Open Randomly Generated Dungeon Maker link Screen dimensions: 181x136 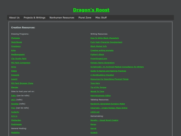pos(108,104)
